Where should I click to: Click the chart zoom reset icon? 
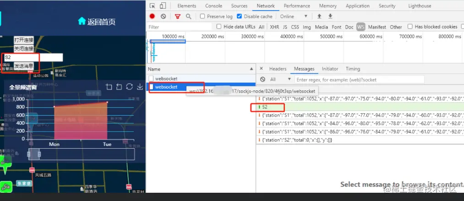[x=119, y=87]
